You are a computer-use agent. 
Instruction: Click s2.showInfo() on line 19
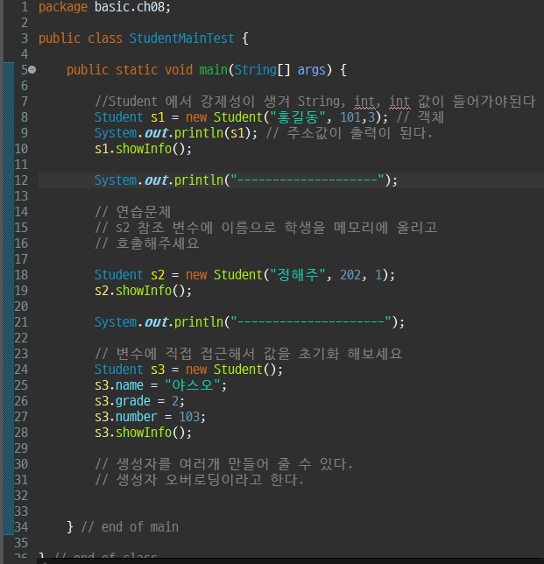coord(143,291)
